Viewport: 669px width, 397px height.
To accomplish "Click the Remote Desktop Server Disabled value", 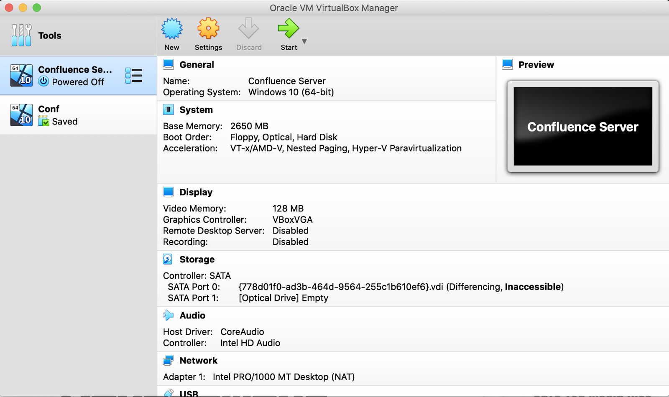I will click(x=291, y=231).
